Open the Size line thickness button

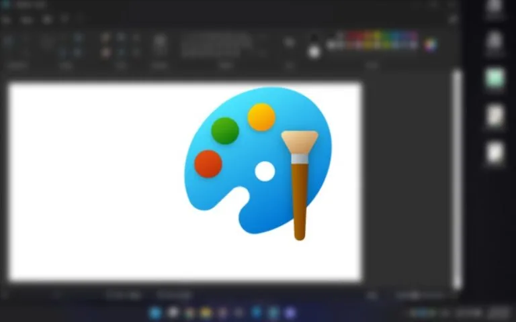click(290, 42)
